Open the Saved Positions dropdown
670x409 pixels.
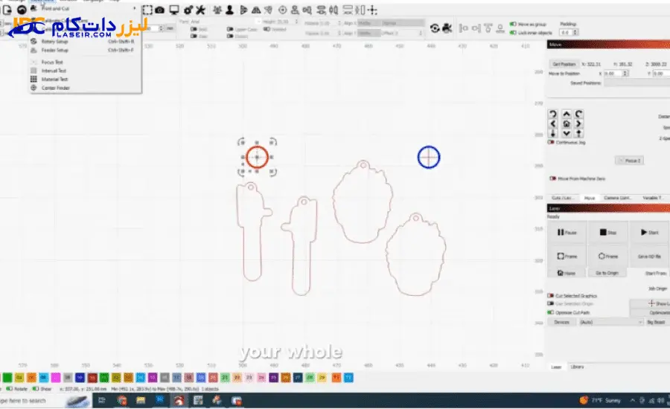click(633, 83)
